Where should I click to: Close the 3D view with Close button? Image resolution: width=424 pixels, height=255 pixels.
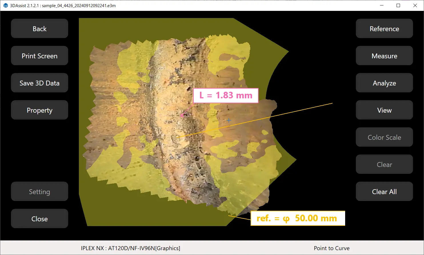(39, 219)
